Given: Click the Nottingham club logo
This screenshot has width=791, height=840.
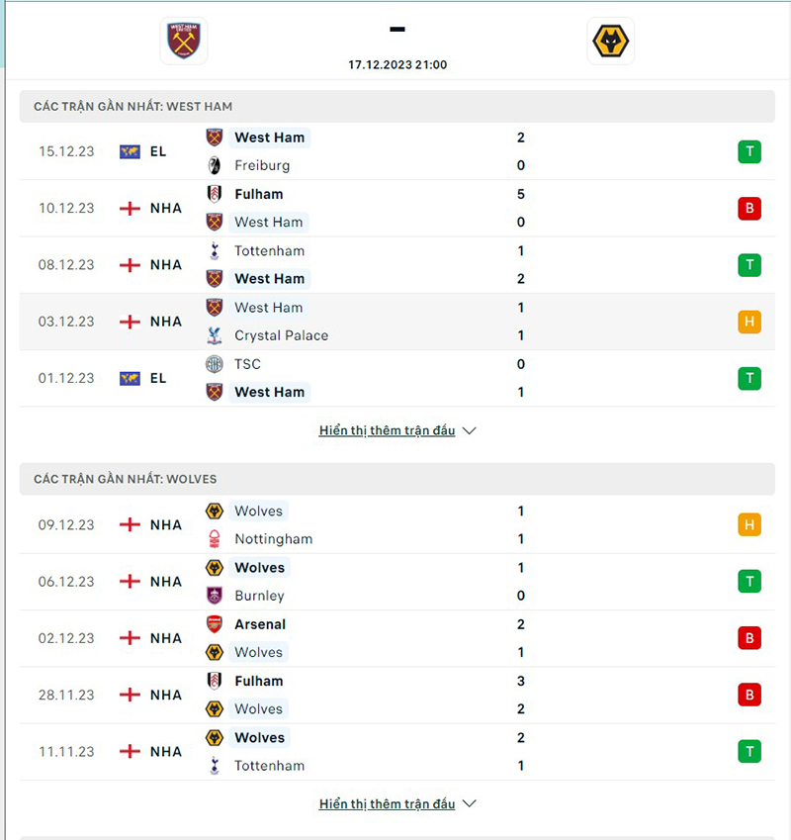Looking at the screenshot, I should tap(214, 539).
